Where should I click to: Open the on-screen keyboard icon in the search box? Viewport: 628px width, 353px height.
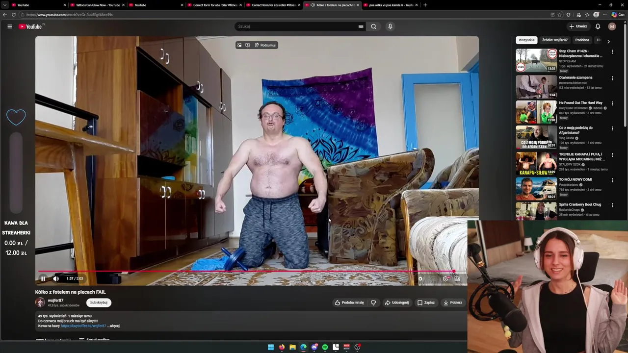click(x=361, y=26)
